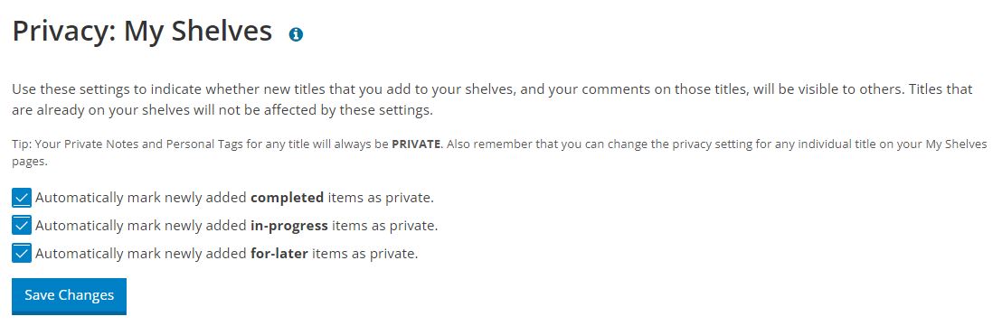1002x335 pixels.
Task: Click the bold word 'completed'
Action: click(x=287, y=198)
